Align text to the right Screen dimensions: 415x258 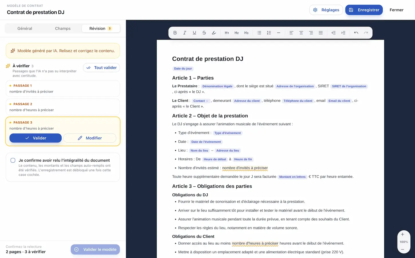tap(311, 33)
